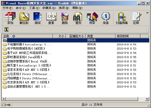Open the 命令(C) menu

click(x=21, y=8)
